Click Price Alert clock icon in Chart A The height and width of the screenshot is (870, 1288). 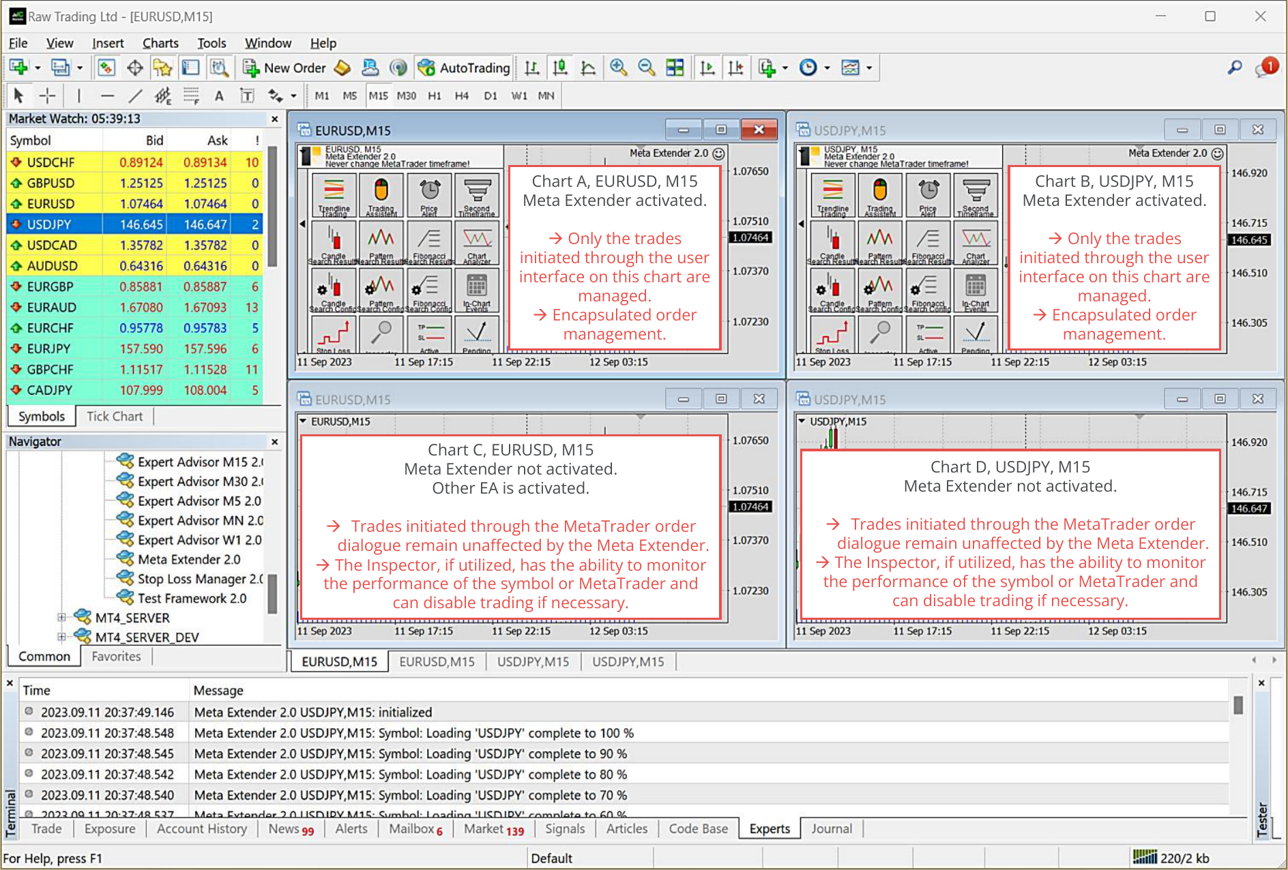[x=429, y=195]
